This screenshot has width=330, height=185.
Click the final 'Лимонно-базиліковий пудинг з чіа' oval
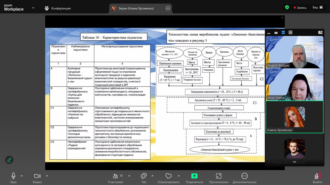click(219, 150)
